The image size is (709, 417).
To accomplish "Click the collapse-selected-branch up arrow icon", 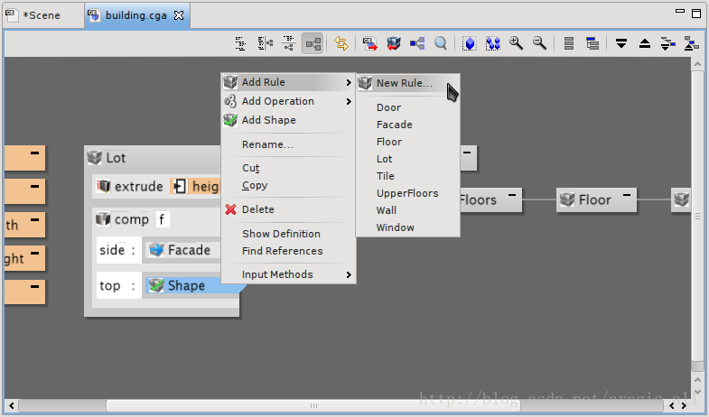I will coord(691,43).
